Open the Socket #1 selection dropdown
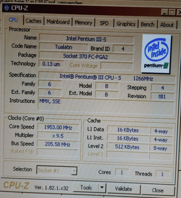This screenshot has height=198, width=181. coord(57,170)
